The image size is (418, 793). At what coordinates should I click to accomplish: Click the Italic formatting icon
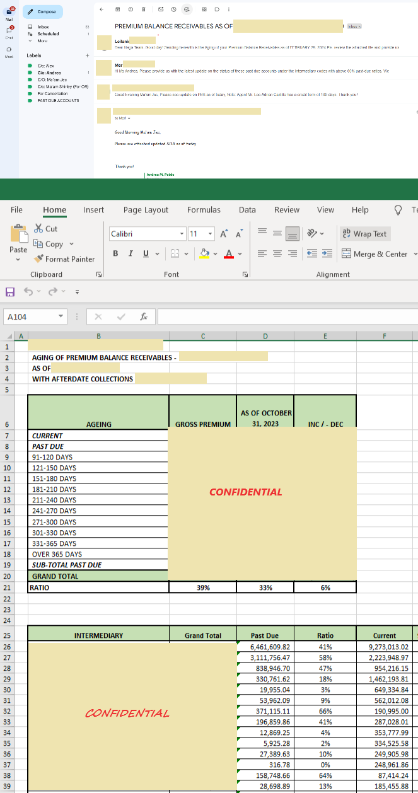pos(132,253)
